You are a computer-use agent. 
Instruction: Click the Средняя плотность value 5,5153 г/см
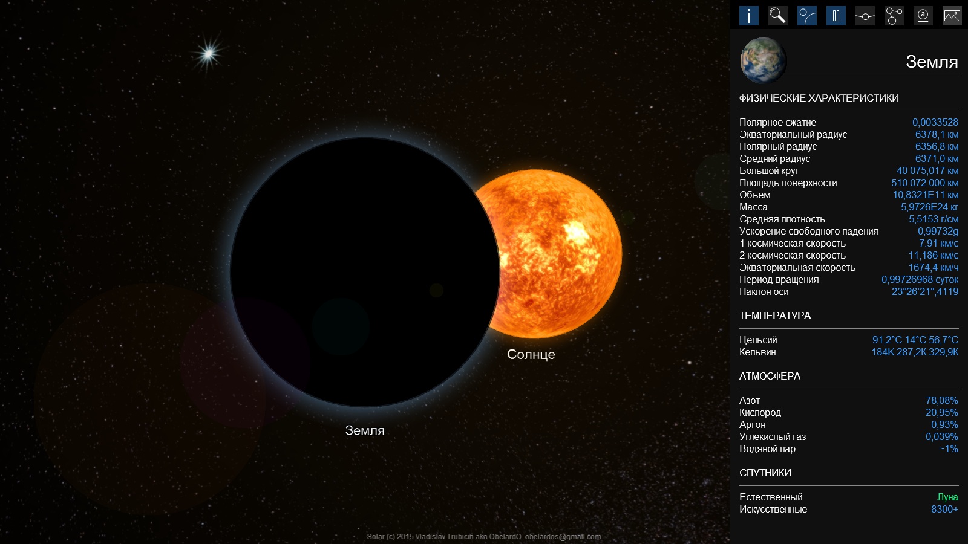click(x=934, y=219)
